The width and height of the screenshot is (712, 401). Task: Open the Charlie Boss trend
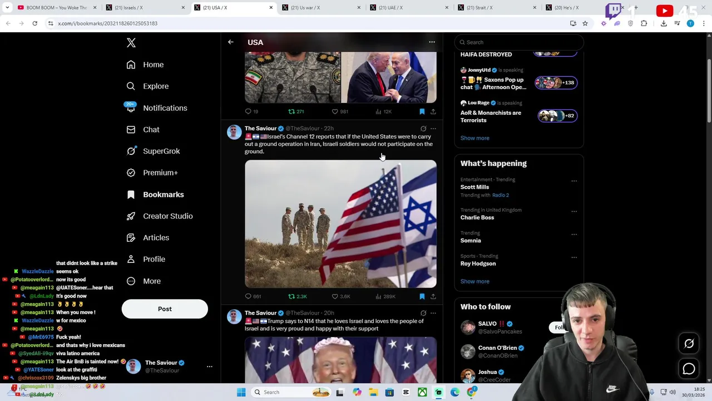(x=477, y=218)
